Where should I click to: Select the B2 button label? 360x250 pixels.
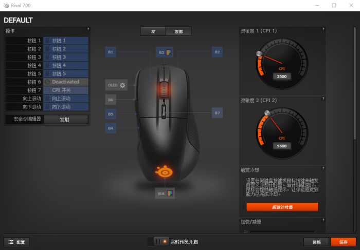(x=217, y=52)
